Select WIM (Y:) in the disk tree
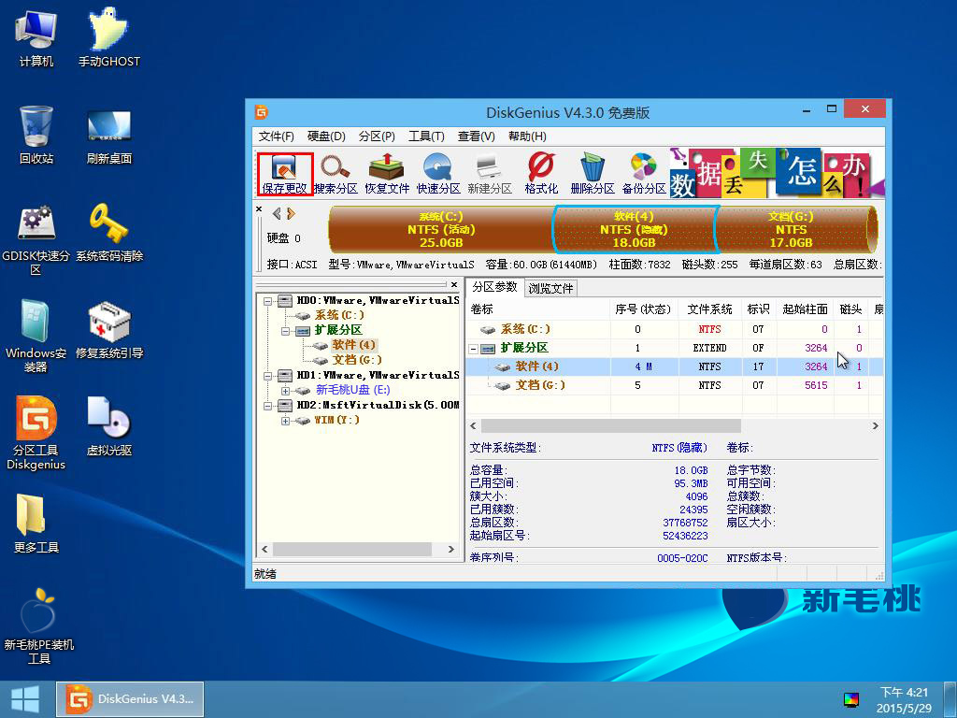Screen dimensions: 957x718 point(336,420)
